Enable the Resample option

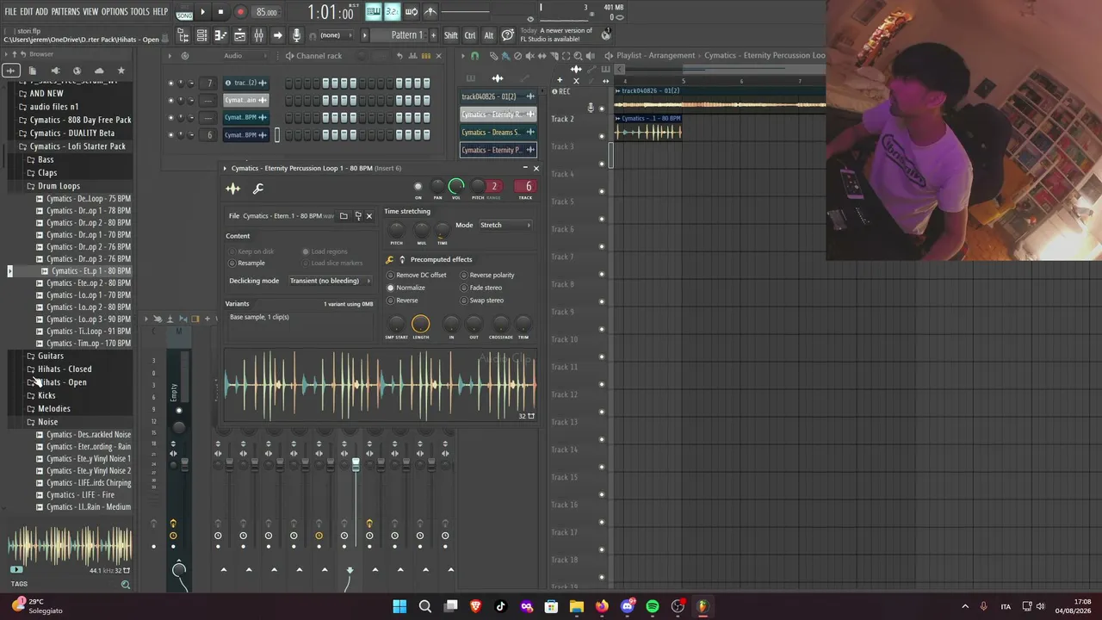(x=247, y=263)
